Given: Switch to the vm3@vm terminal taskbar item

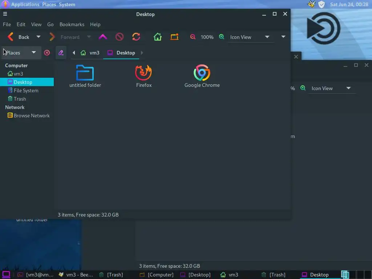Looking at the screenshot, I should coord(36,275).
